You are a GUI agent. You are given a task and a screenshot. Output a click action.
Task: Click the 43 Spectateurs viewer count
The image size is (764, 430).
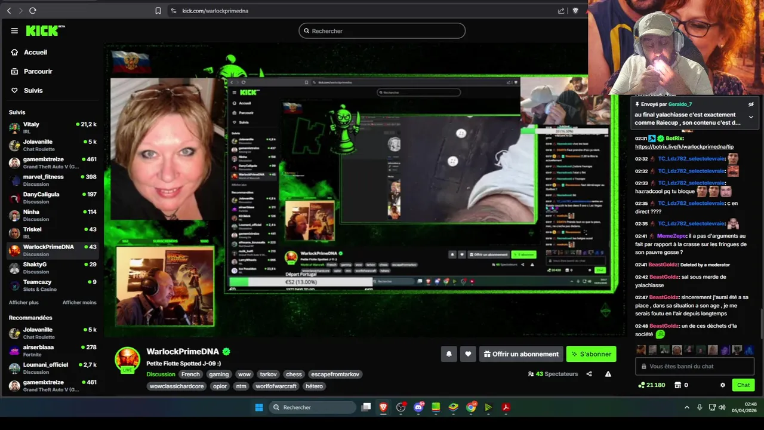pyautogui.click(x=553, y=374)
